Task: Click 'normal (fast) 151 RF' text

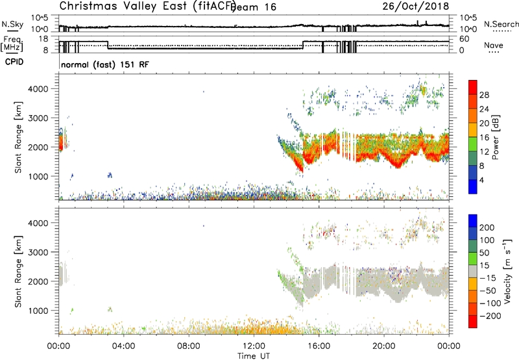Action: pyautogui.click(x=105, y=64)
